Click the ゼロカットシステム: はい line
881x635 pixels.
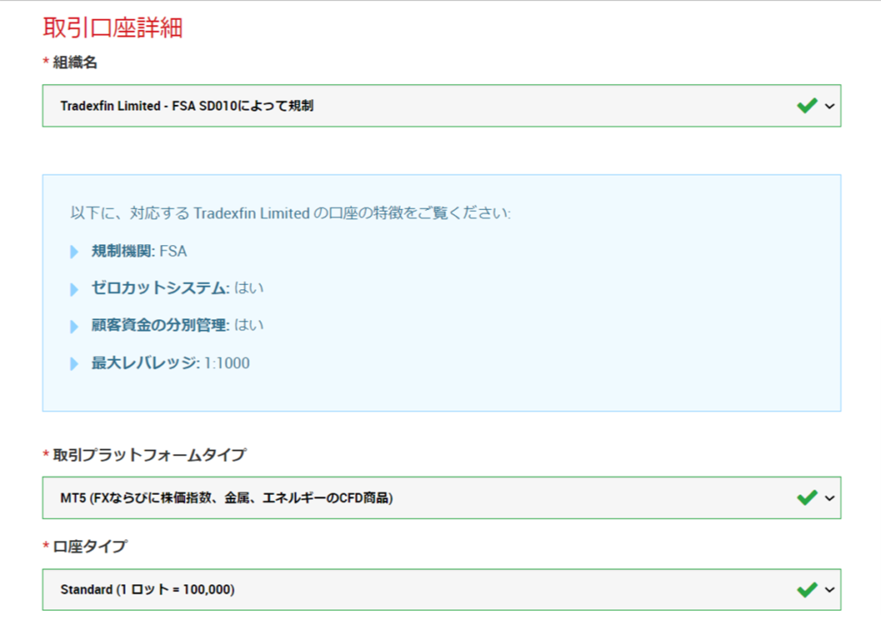click(177, 288)
